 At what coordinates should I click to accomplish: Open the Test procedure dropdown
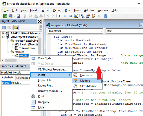pos(124,31)
